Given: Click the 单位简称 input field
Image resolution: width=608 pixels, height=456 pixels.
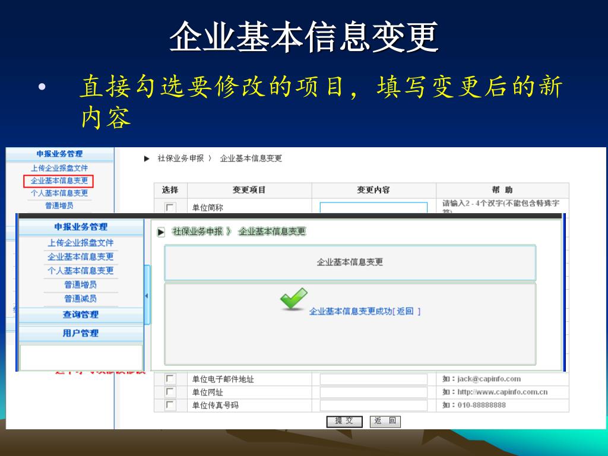Looking at the screenshot, I should pos(373,207).
